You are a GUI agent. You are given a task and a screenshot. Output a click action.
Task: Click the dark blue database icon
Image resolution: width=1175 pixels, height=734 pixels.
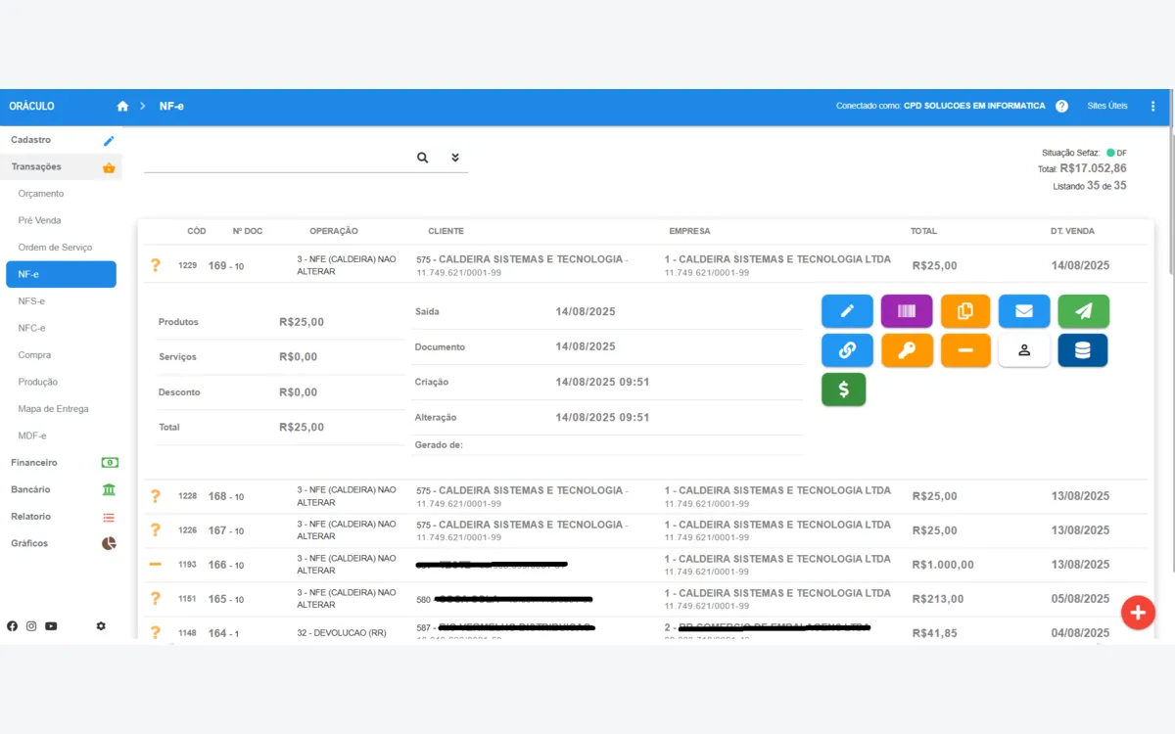[1082, 349]
